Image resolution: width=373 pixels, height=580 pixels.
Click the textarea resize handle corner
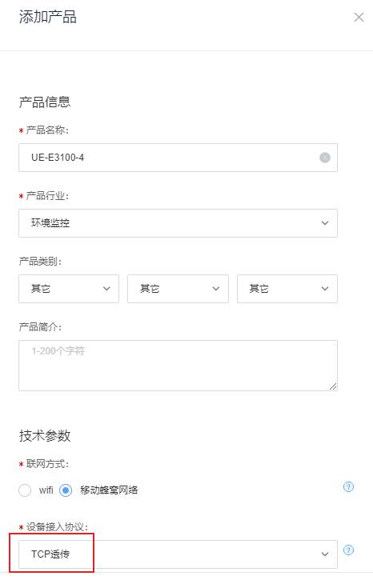[333, 386]
